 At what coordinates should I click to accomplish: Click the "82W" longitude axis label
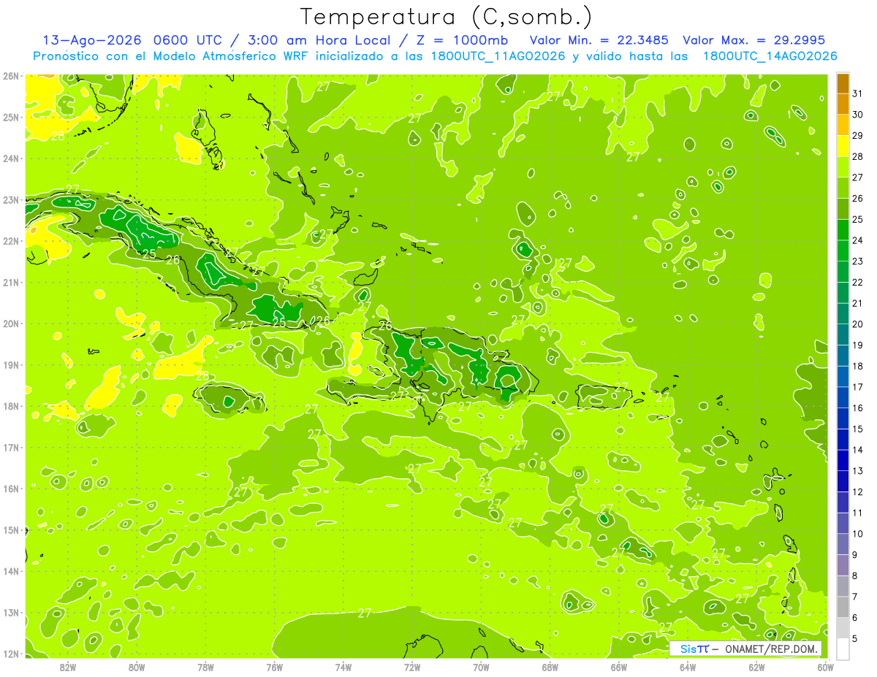(x=68, y=667)
